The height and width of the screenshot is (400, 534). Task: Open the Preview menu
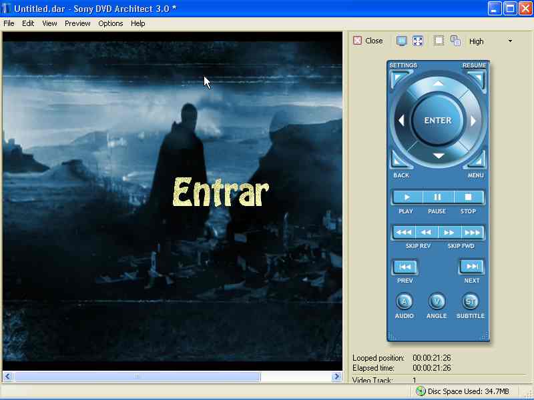click(77, 23)
